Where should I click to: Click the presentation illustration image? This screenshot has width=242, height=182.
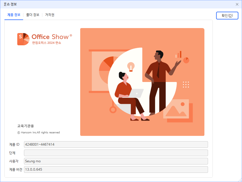[x=142, y=82]
